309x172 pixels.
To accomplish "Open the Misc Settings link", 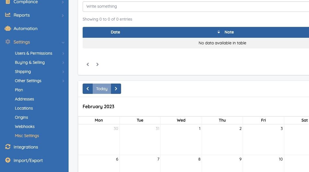I will point(27,136).
